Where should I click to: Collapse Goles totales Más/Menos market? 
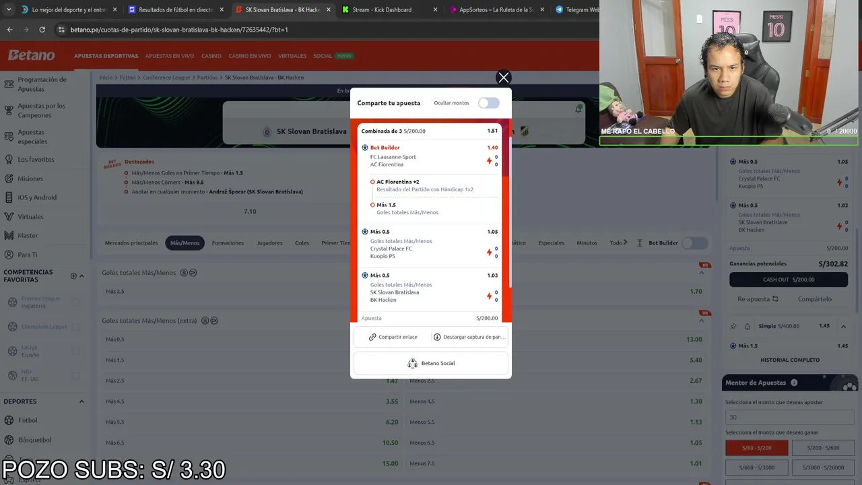pos(701,273)
